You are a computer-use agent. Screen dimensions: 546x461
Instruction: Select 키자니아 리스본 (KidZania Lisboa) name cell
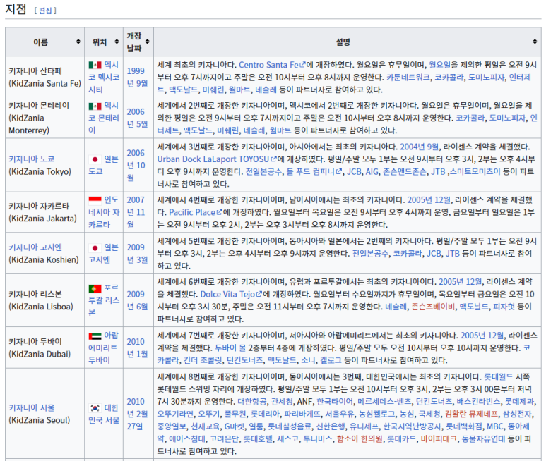tap(45, 300)
